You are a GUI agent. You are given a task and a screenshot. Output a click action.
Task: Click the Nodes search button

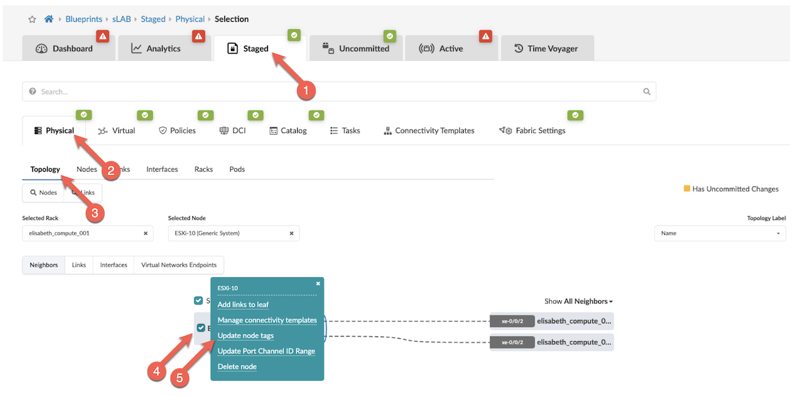tap(43, 192)
